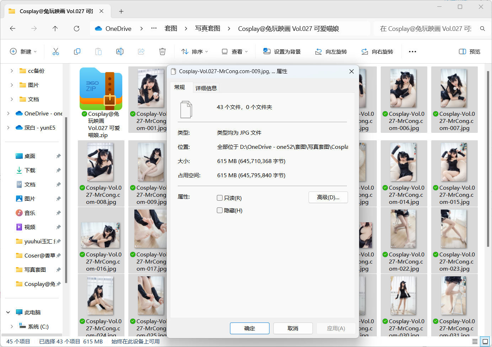Open the Cosplay@兔玩映画 Vol.027 zip archive thumbnail
Screen dimensions: 492x347
101,88
